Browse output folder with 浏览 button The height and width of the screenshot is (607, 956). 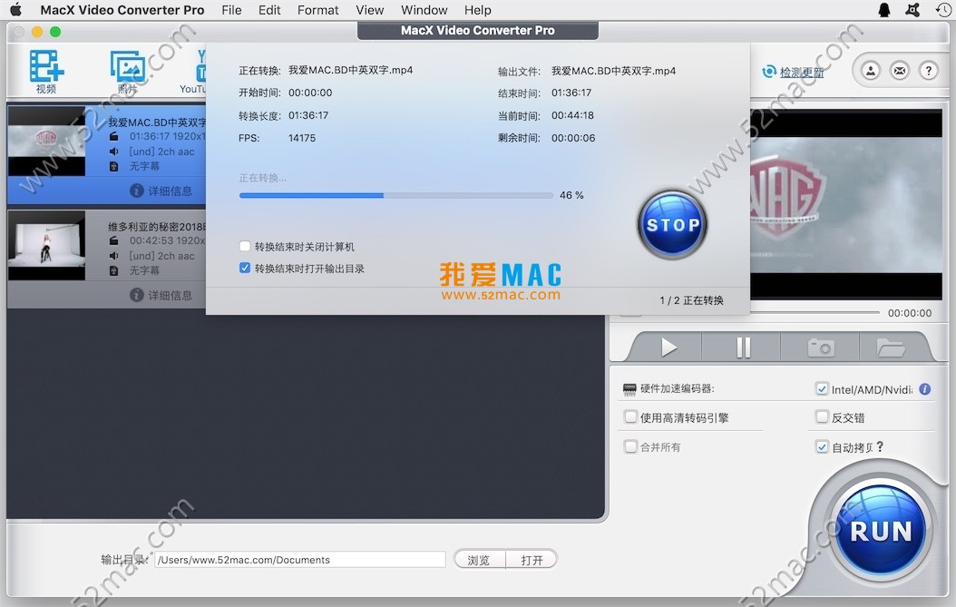(479, 560)
